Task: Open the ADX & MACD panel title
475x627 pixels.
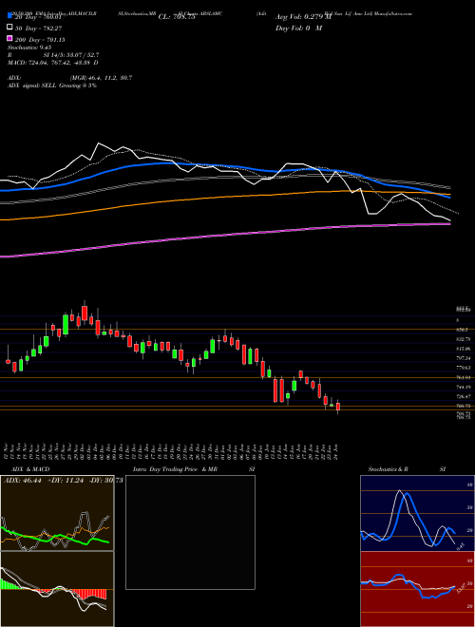Action: coord(30,469)
